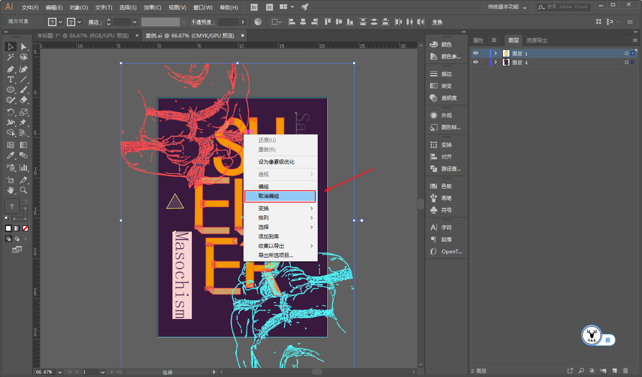Click the opacity value input field
The image size is (642, 377).
pyautogui.click(x=229, y=22)
